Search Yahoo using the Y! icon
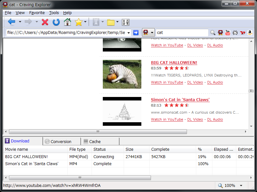 click(243, 33)
